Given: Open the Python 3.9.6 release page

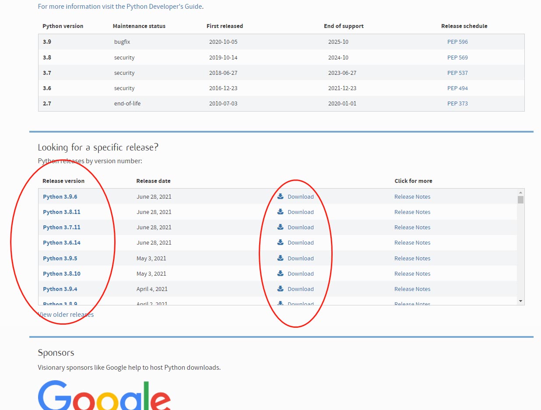Looking at the screenshot, I should [60, 197].
